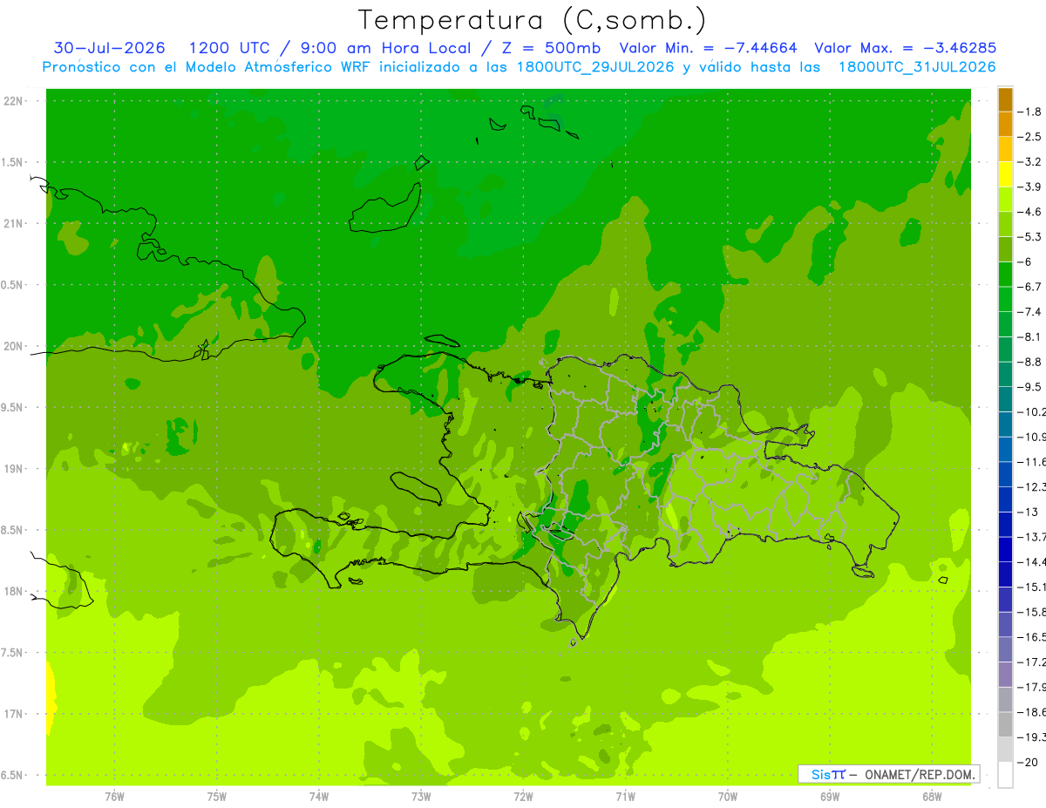The width and height of the screenshot is (1046, 808).
Task: Click the 74W longitude label
Action: tap(319, 797)
